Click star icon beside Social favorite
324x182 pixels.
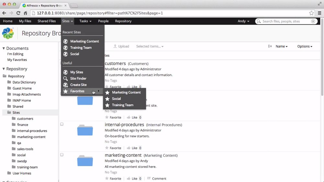107,99
